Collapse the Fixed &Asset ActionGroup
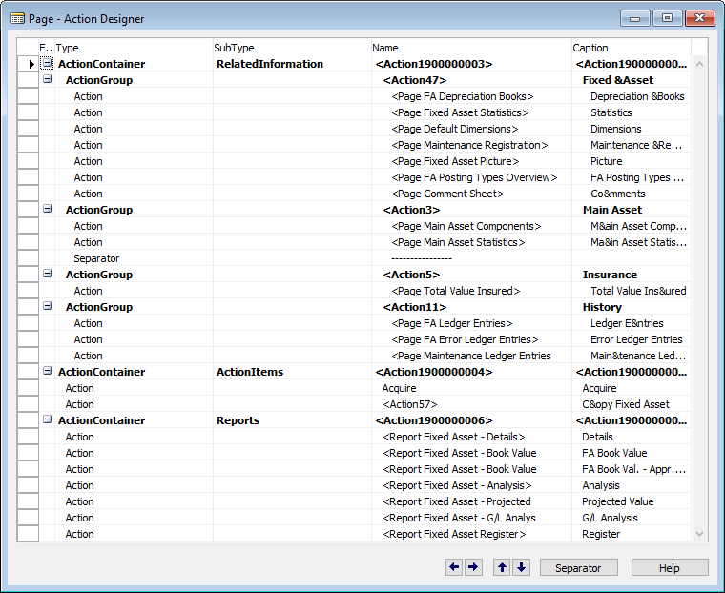This screenshot has height=593, width=725. click(x=47, y=79)
